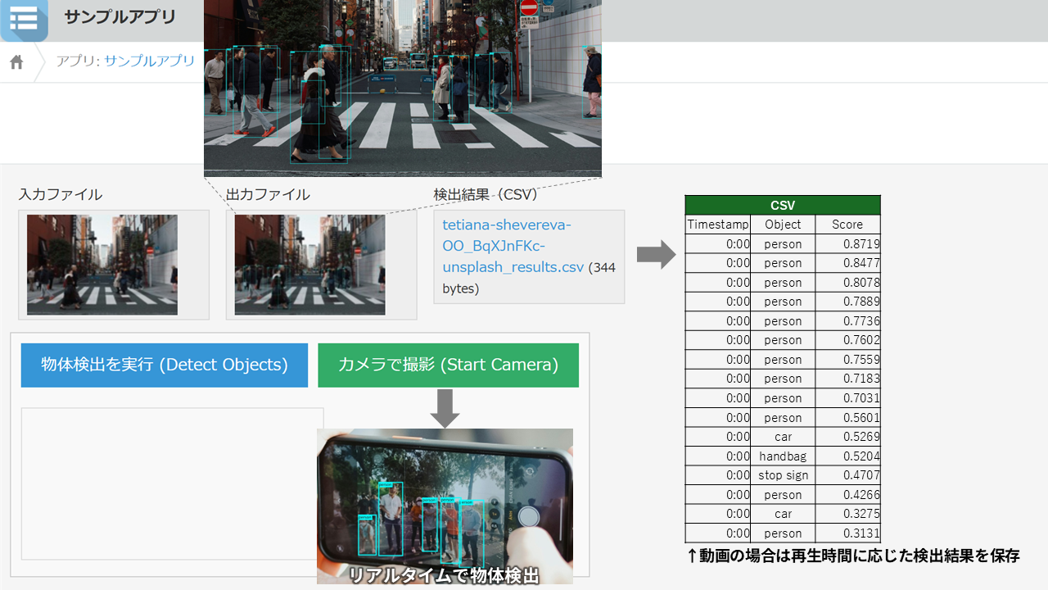Open the app menu list icon
The image size is (1048, 590).
(x=24, y=20)
